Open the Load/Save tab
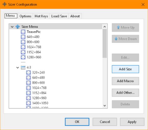Image resolution: width=148 pixels, height=130 pixels. pos(59,16)
